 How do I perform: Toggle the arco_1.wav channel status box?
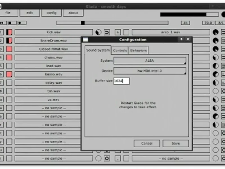126,32
